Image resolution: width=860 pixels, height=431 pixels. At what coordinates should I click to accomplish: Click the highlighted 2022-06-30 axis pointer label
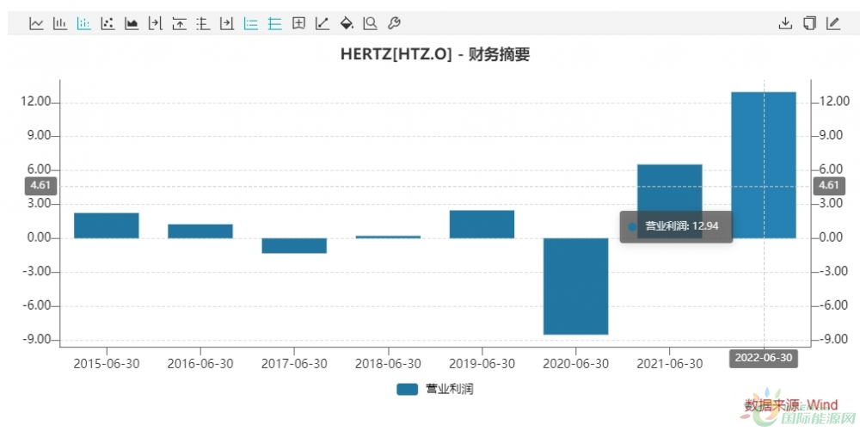[764, 358]
